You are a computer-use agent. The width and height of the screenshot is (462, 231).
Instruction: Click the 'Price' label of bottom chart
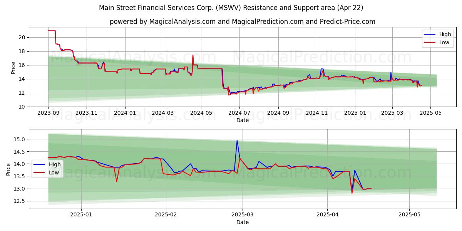8,169
